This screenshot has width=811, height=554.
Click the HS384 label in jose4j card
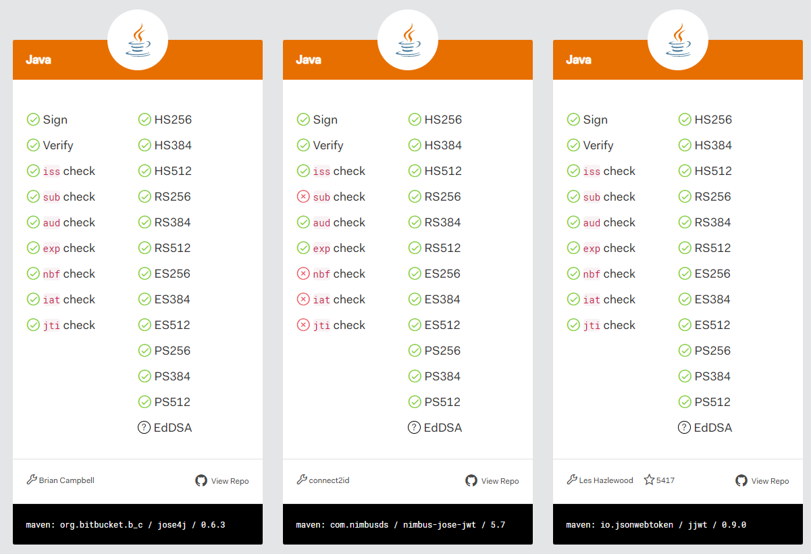173,145
